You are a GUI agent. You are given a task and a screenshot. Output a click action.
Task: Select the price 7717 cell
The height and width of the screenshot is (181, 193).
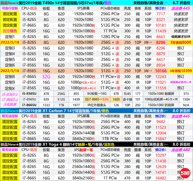(x=160, y=14)
